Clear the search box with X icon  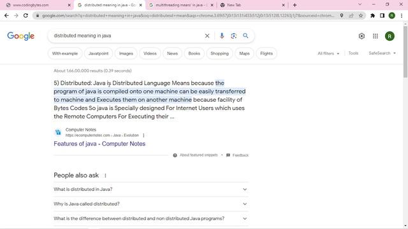(x=207, y=36)
